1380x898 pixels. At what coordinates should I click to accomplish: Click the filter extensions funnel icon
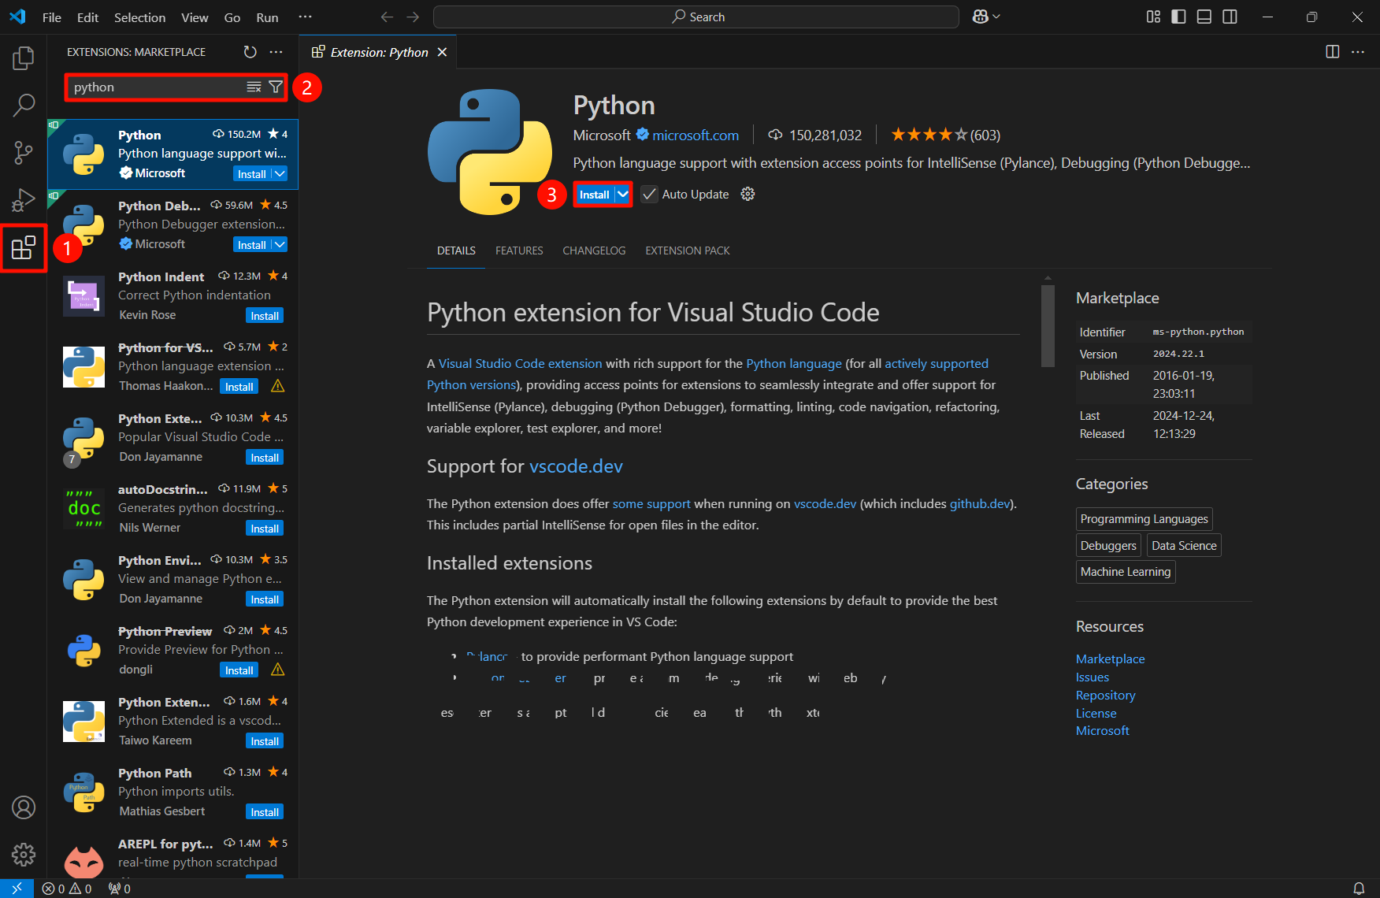(276, 87)
